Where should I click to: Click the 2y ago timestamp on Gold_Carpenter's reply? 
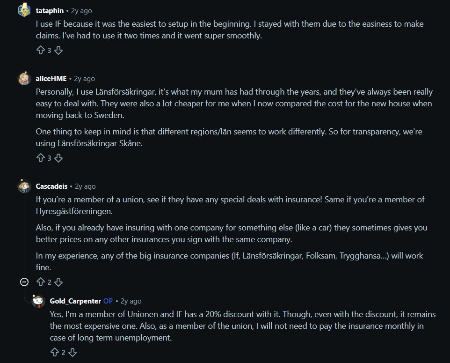tap(131, 301)
